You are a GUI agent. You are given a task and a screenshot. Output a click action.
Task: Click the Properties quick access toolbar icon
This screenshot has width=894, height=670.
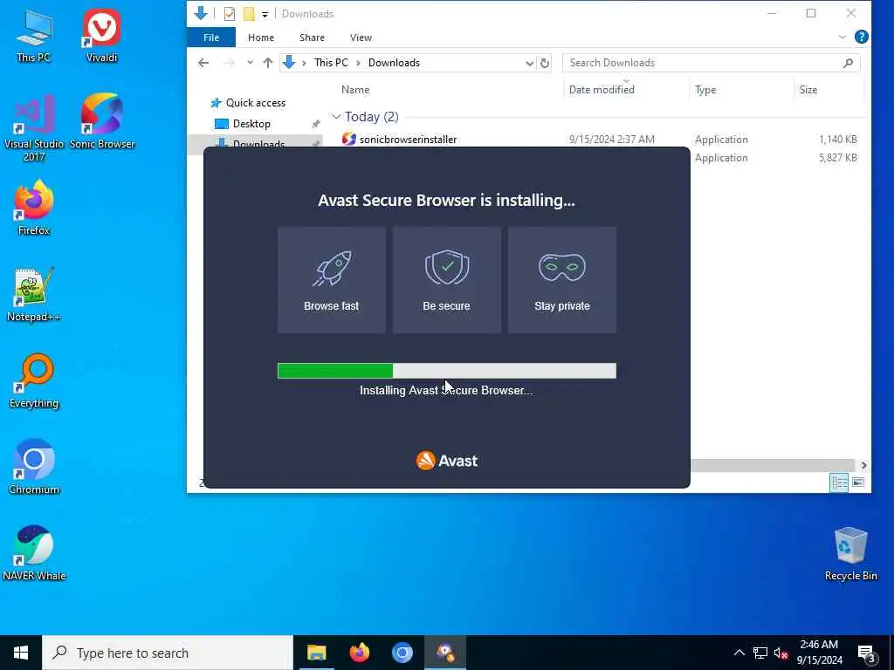tap(230, 14)
